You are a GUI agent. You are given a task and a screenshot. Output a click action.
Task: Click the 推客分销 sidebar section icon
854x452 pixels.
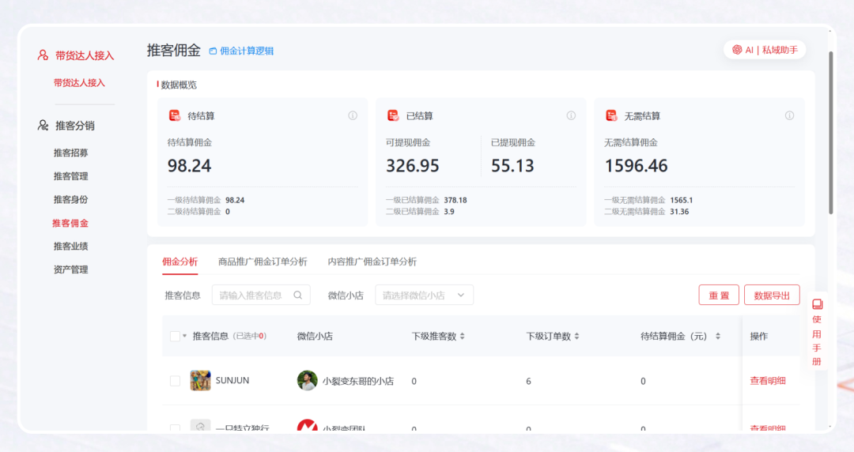(x=43, y=126)
